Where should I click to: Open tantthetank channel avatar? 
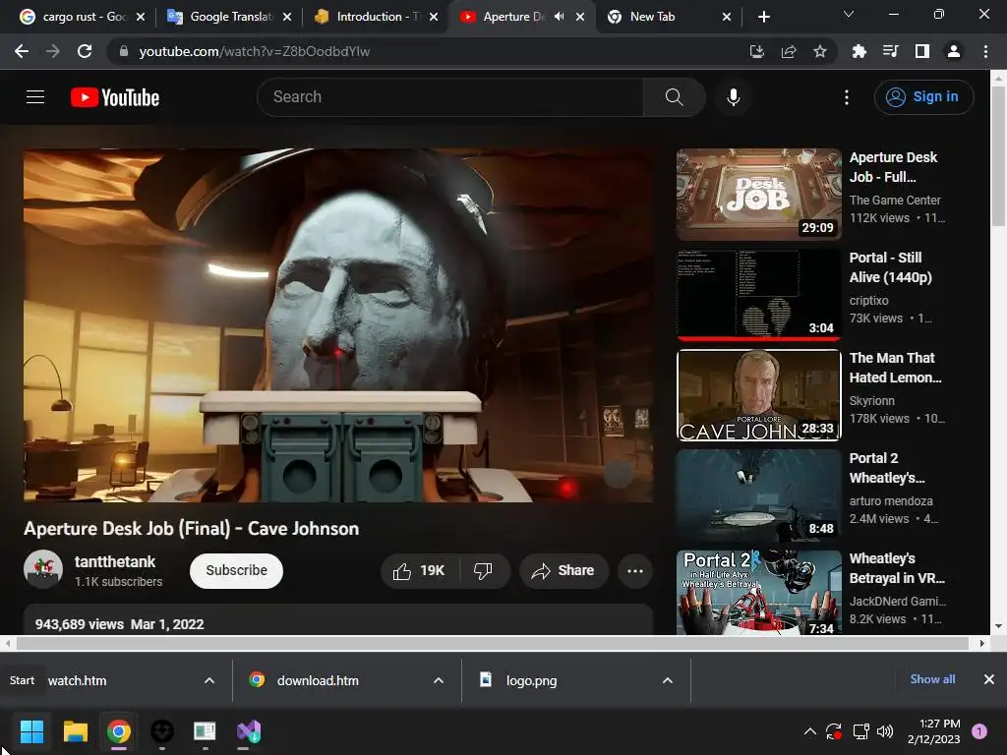(43, 569)
